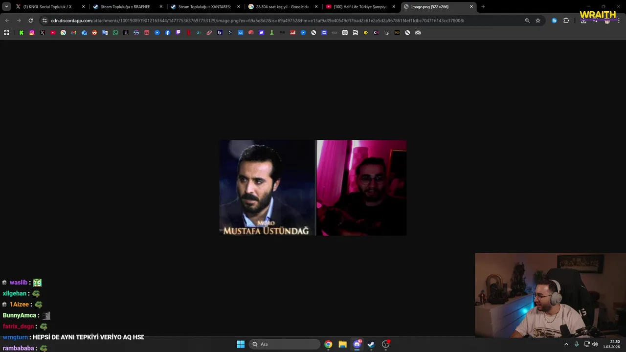
Task: Open the Gmail bookmark icon
Action: (x=74, y=33)
